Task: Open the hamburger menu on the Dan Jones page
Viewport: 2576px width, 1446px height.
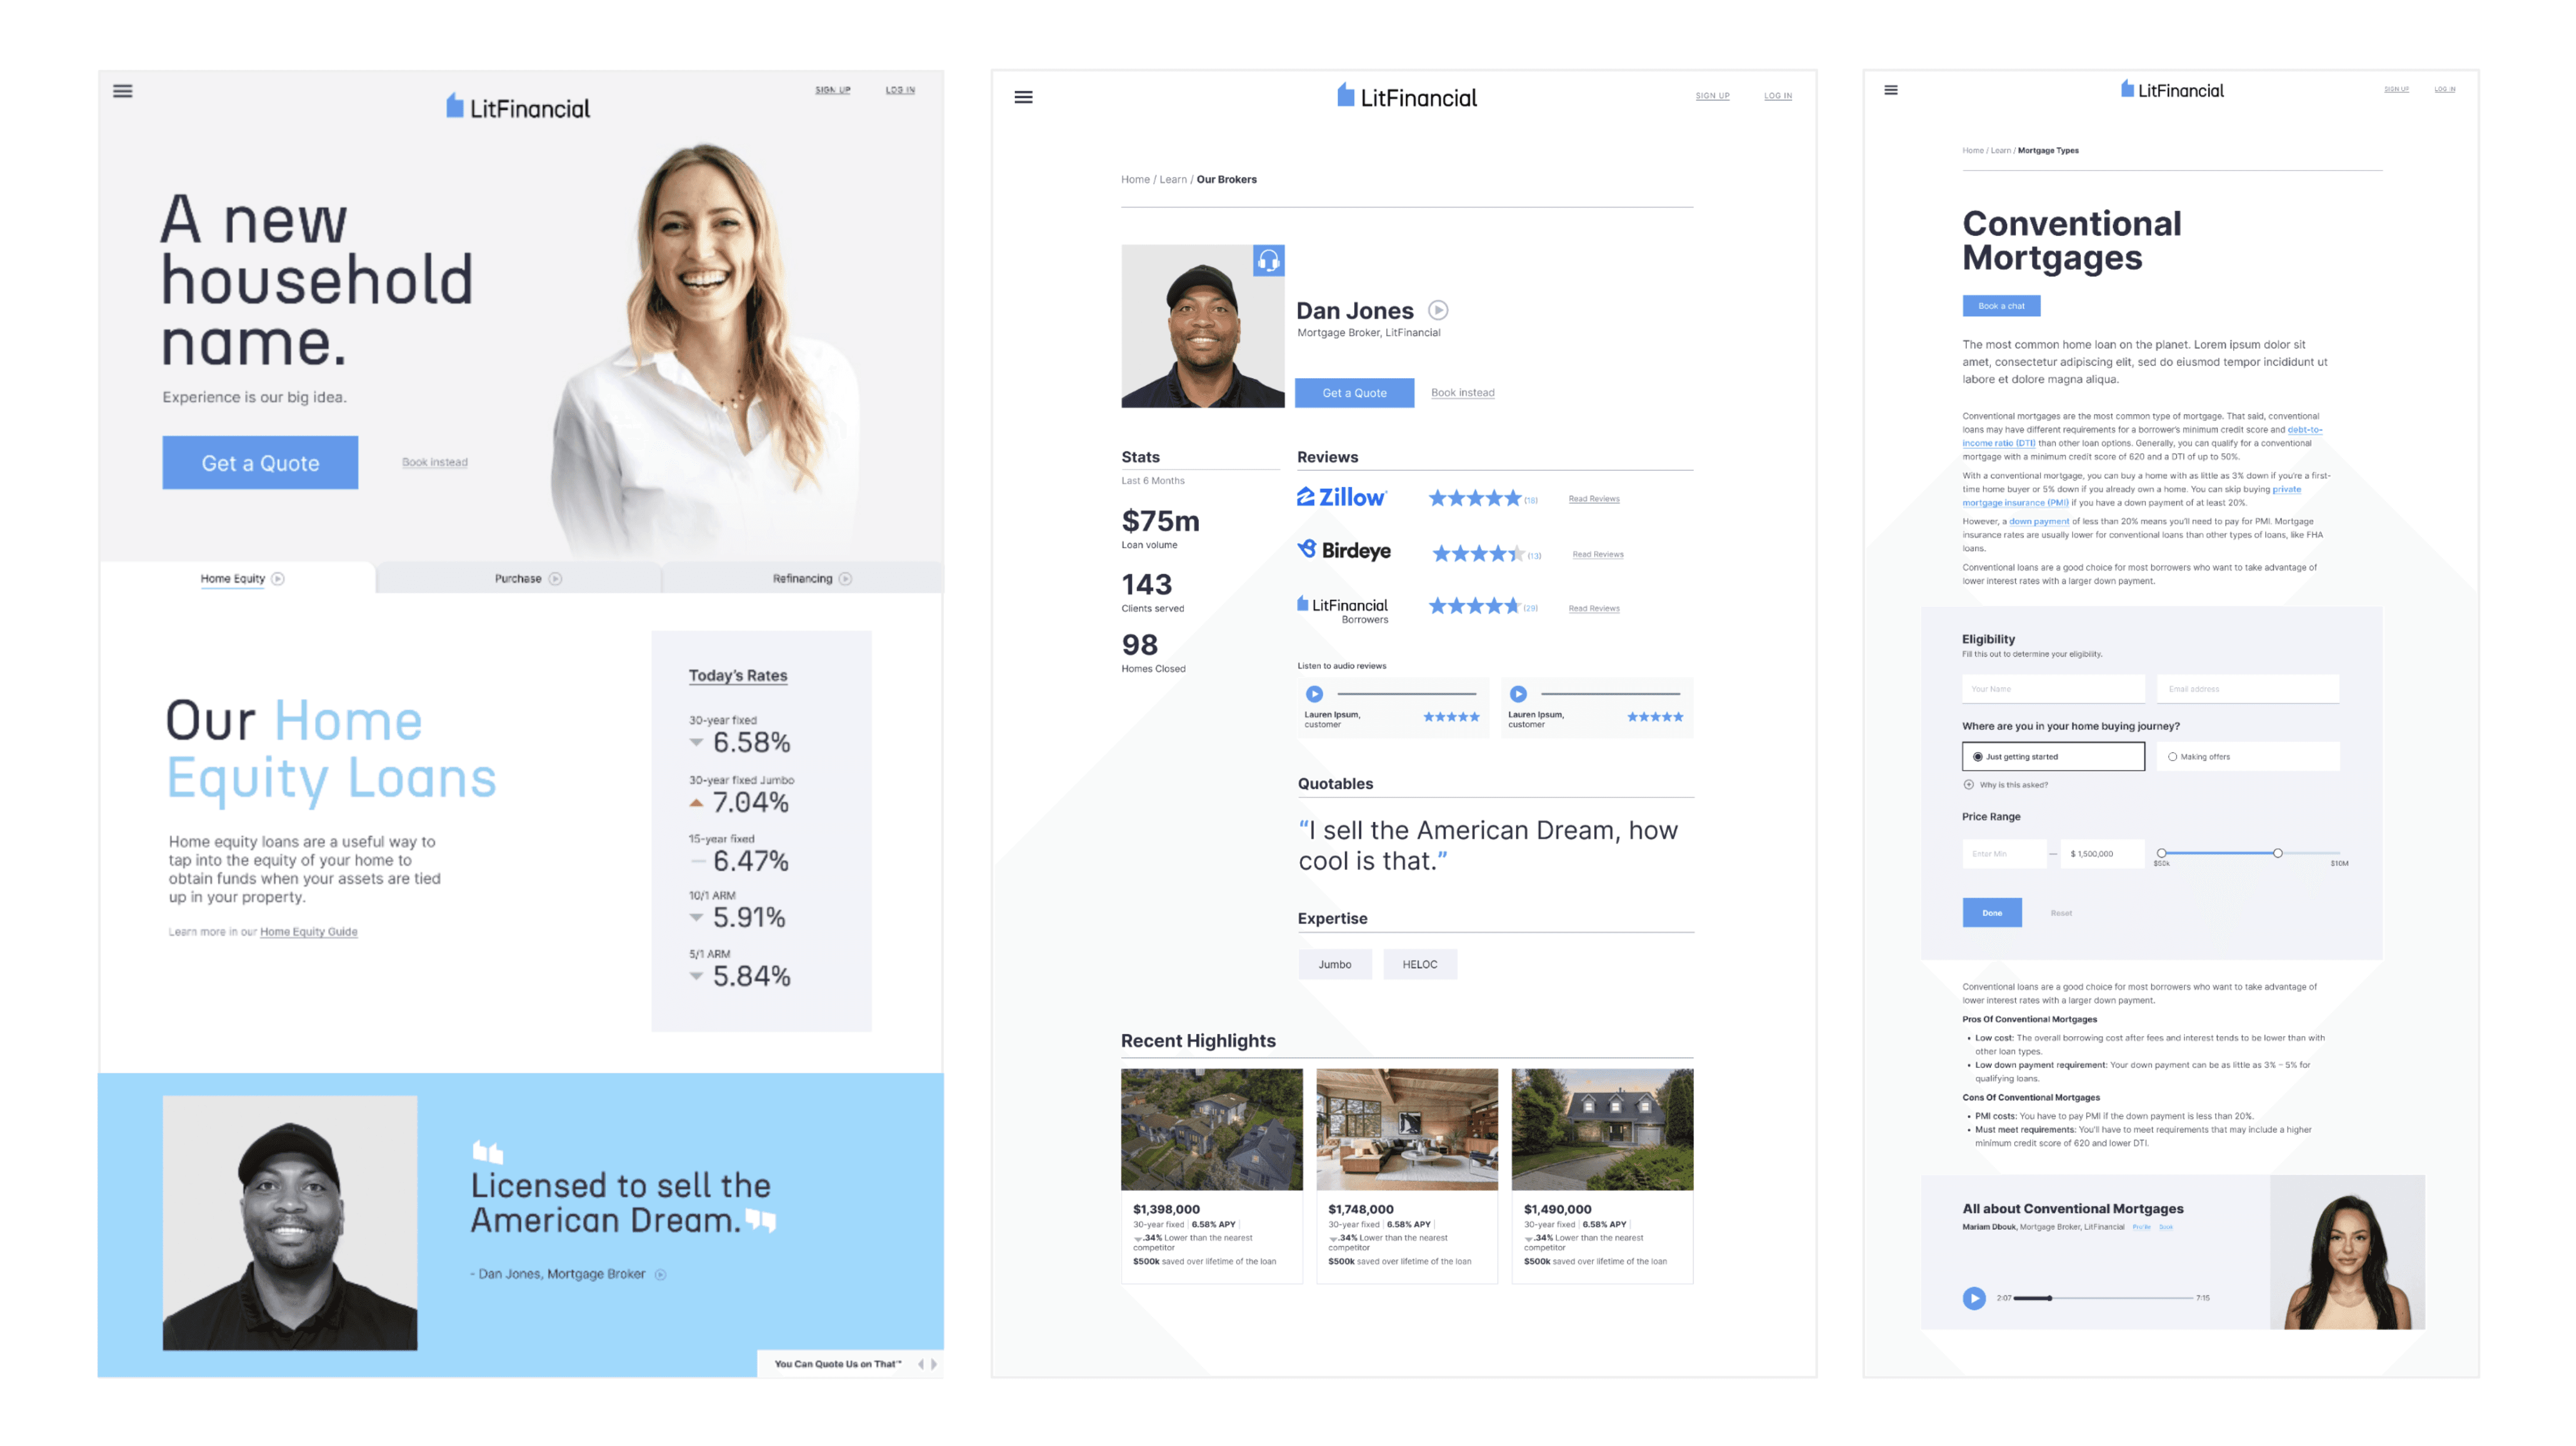Action: coord(1023,97)
